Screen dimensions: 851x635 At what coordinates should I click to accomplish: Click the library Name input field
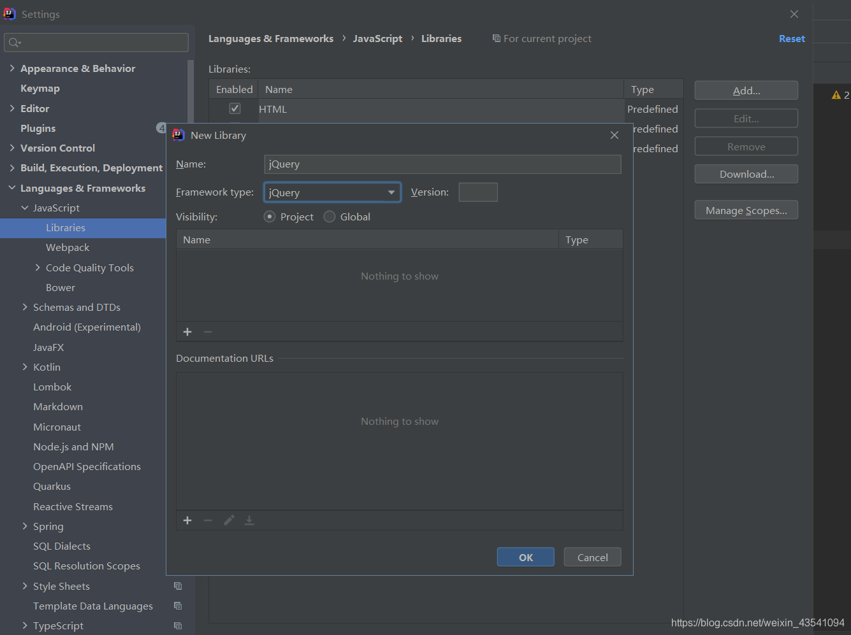click(x=443, y=164)
